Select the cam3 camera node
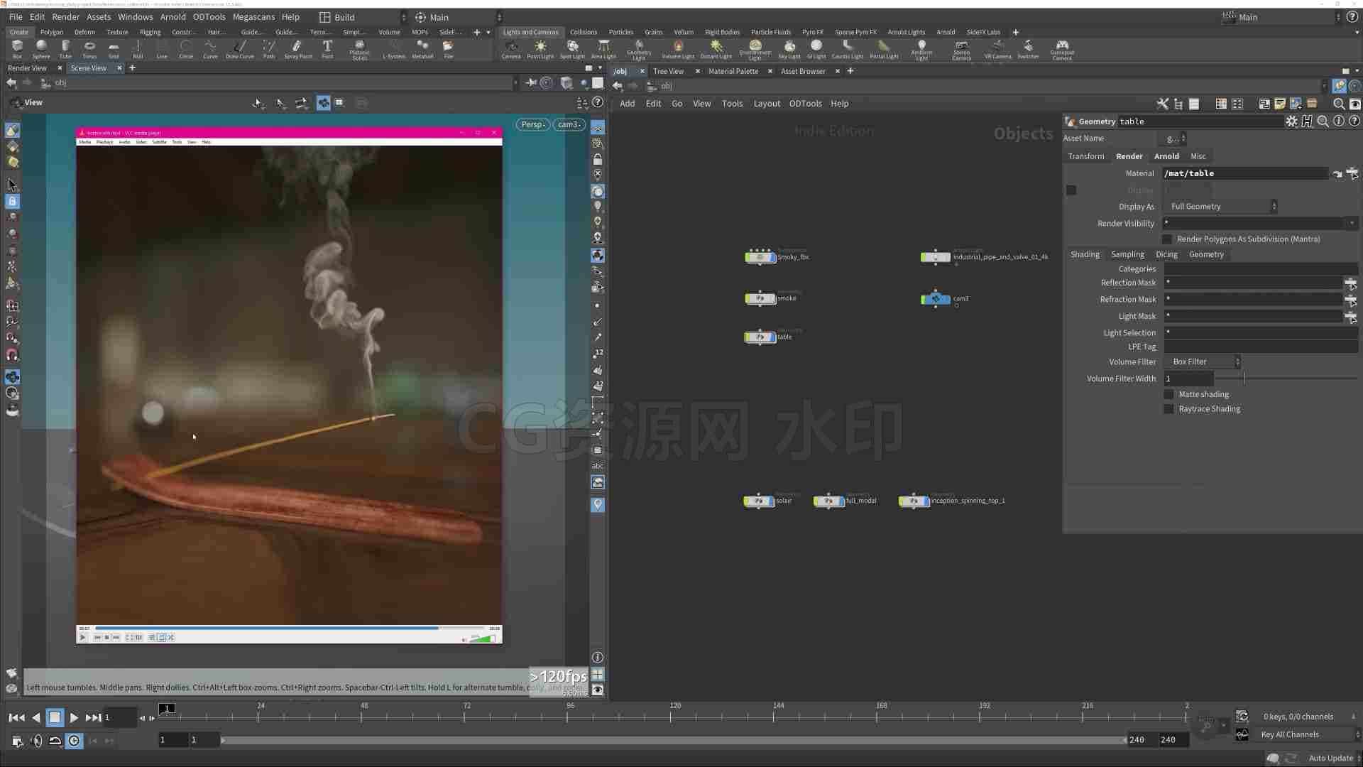 pos(936,299)
